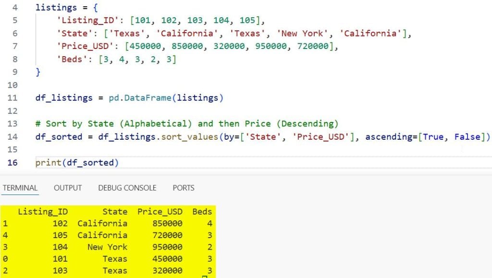Switch to the TERMINAL tab
The image size is (492, 278).
coord(20,188)
